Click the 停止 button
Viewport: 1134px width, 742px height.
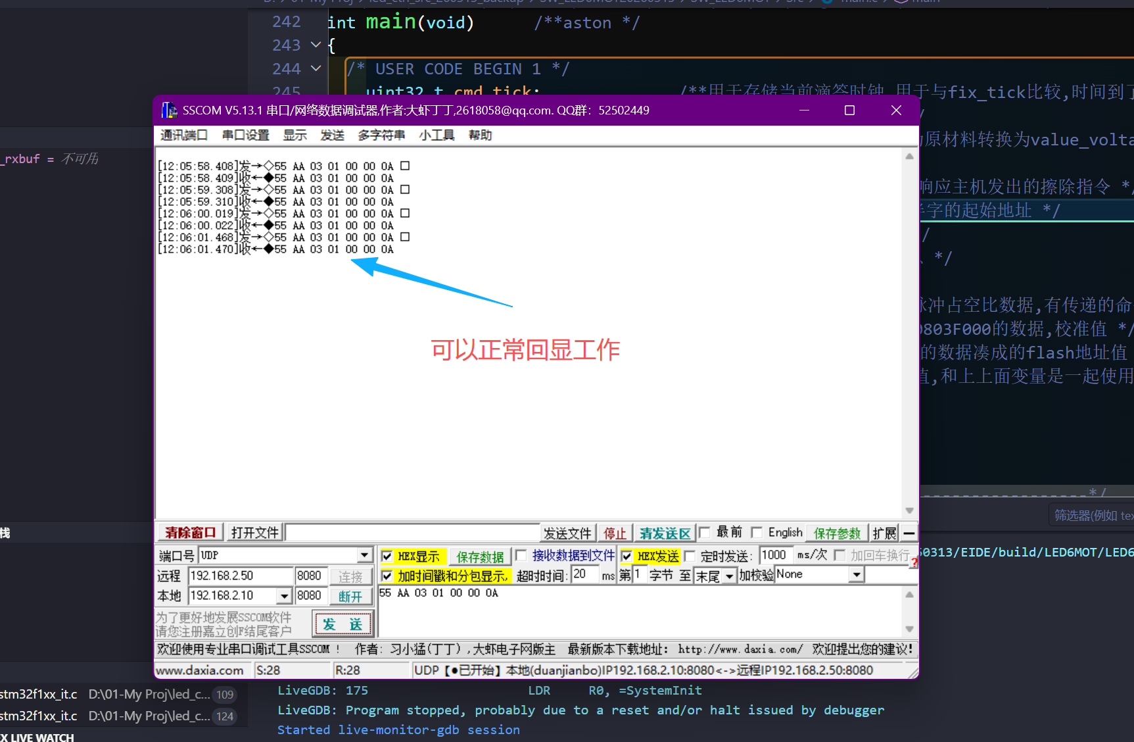[615, 533]
